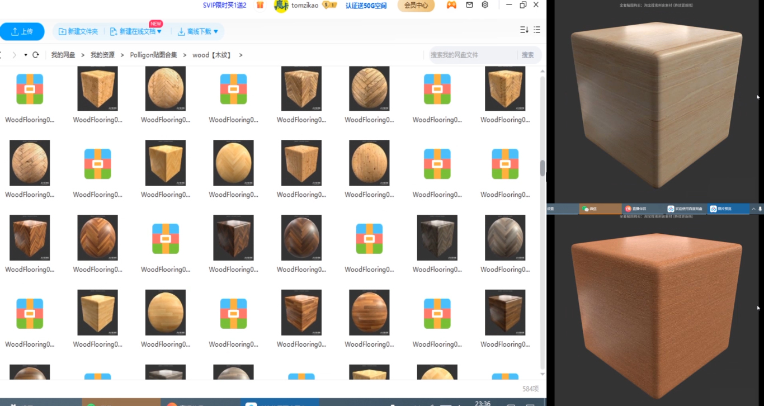Select the gray herringbone sphere thumbnail
The image size is (764, 406).
505,238
